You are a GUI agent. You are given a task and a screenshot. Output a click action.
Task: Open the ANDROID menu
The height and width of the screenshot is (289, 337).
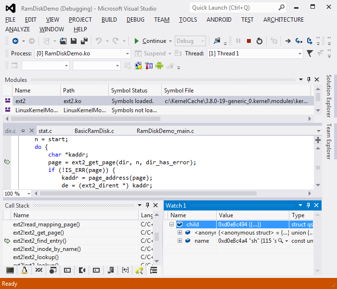(219, 20)
